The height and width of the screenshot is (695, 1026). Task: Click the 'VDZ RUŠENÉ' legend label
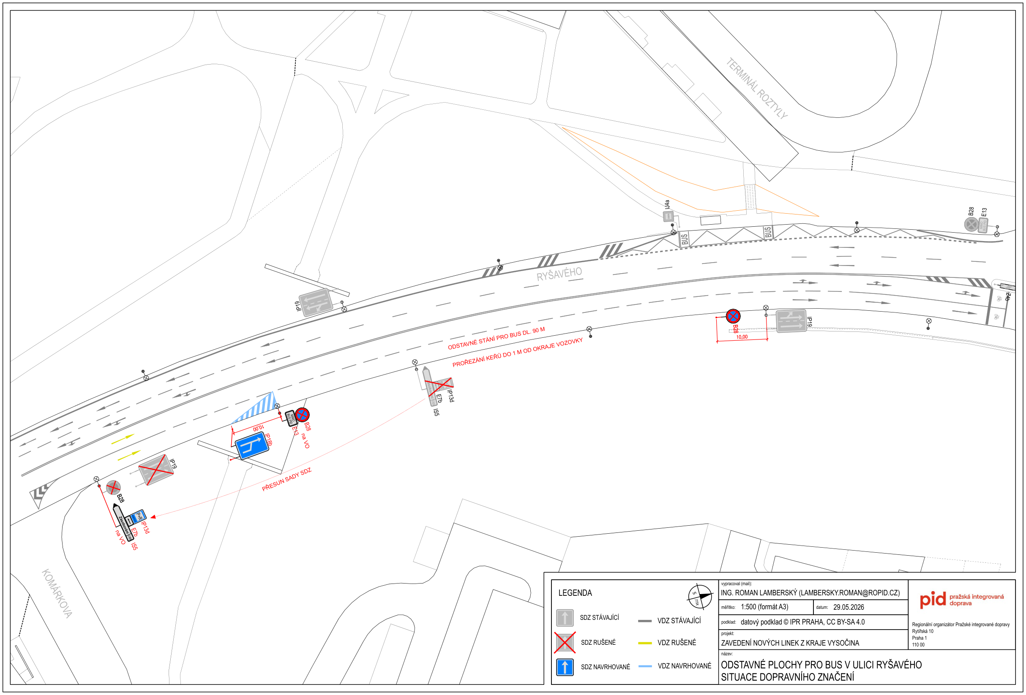pyautogui.click(x=677, y=643)
